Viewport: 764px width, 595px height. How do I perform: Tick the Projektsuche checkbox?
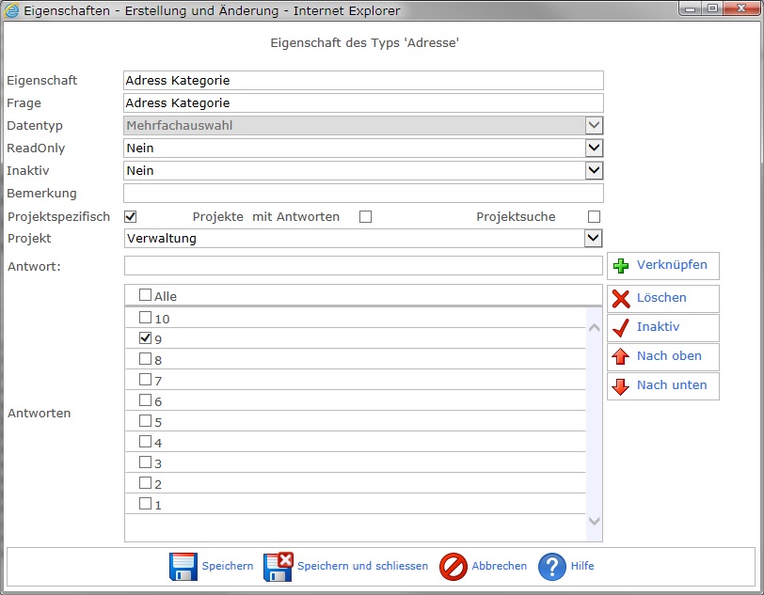[594, 217]
